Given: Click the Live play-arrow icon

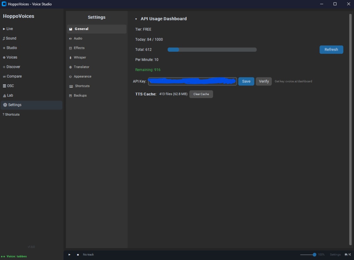Looking at the screenshot, I should coord(4,29).
